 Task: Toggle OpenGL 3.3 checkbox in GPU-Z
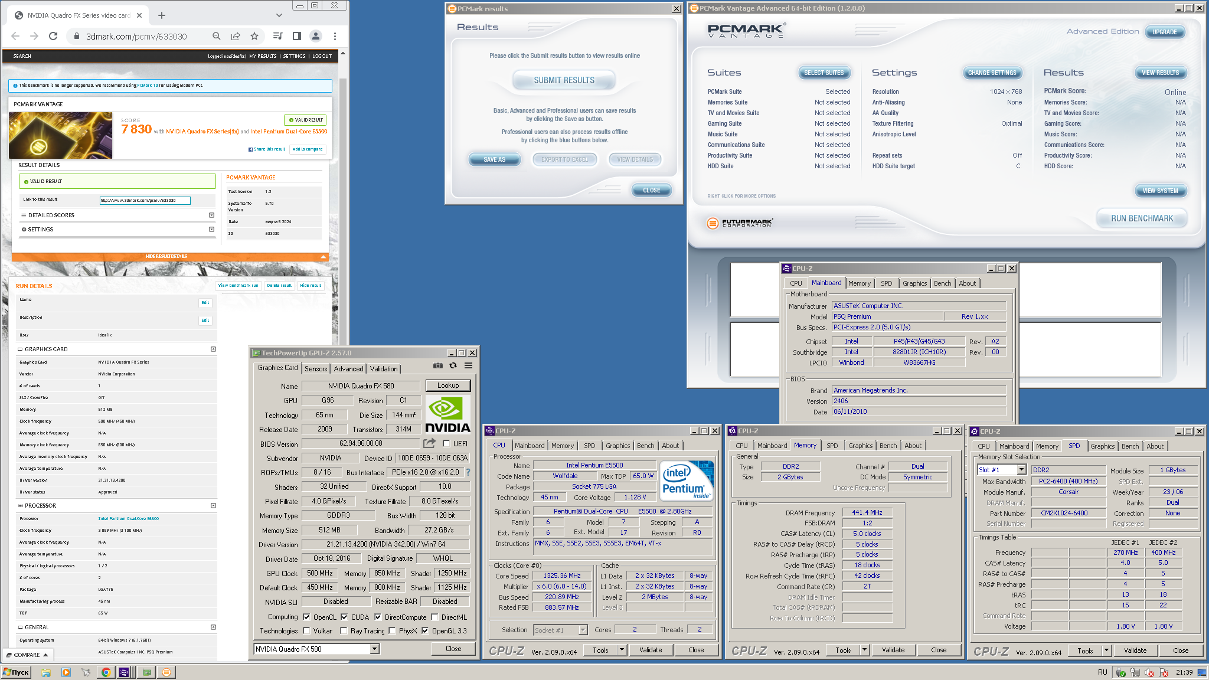pyautogui.click(x=424, y=630)
